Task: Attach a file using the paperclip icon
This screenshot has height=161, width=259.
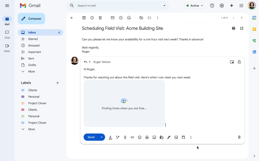Action: (x=125, y=137)
